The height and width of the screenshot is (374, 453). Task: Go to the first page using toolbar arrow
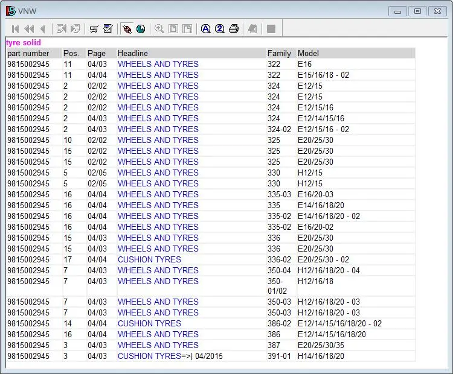[15, 29]
